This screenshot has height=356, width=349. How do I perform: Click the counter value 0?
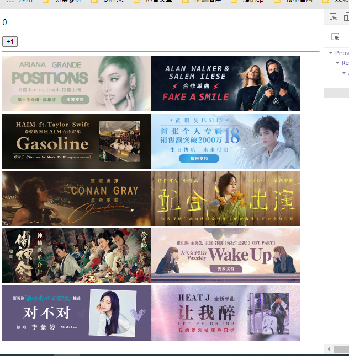5,23
